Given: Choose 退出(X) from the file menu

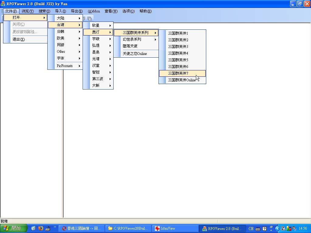Looking at the screenshot, I should coord(26,39).
